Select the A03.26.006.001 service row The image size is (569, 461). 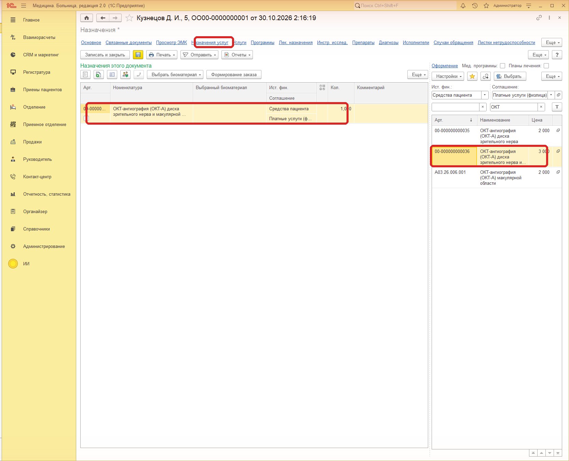tap(497, 178)
